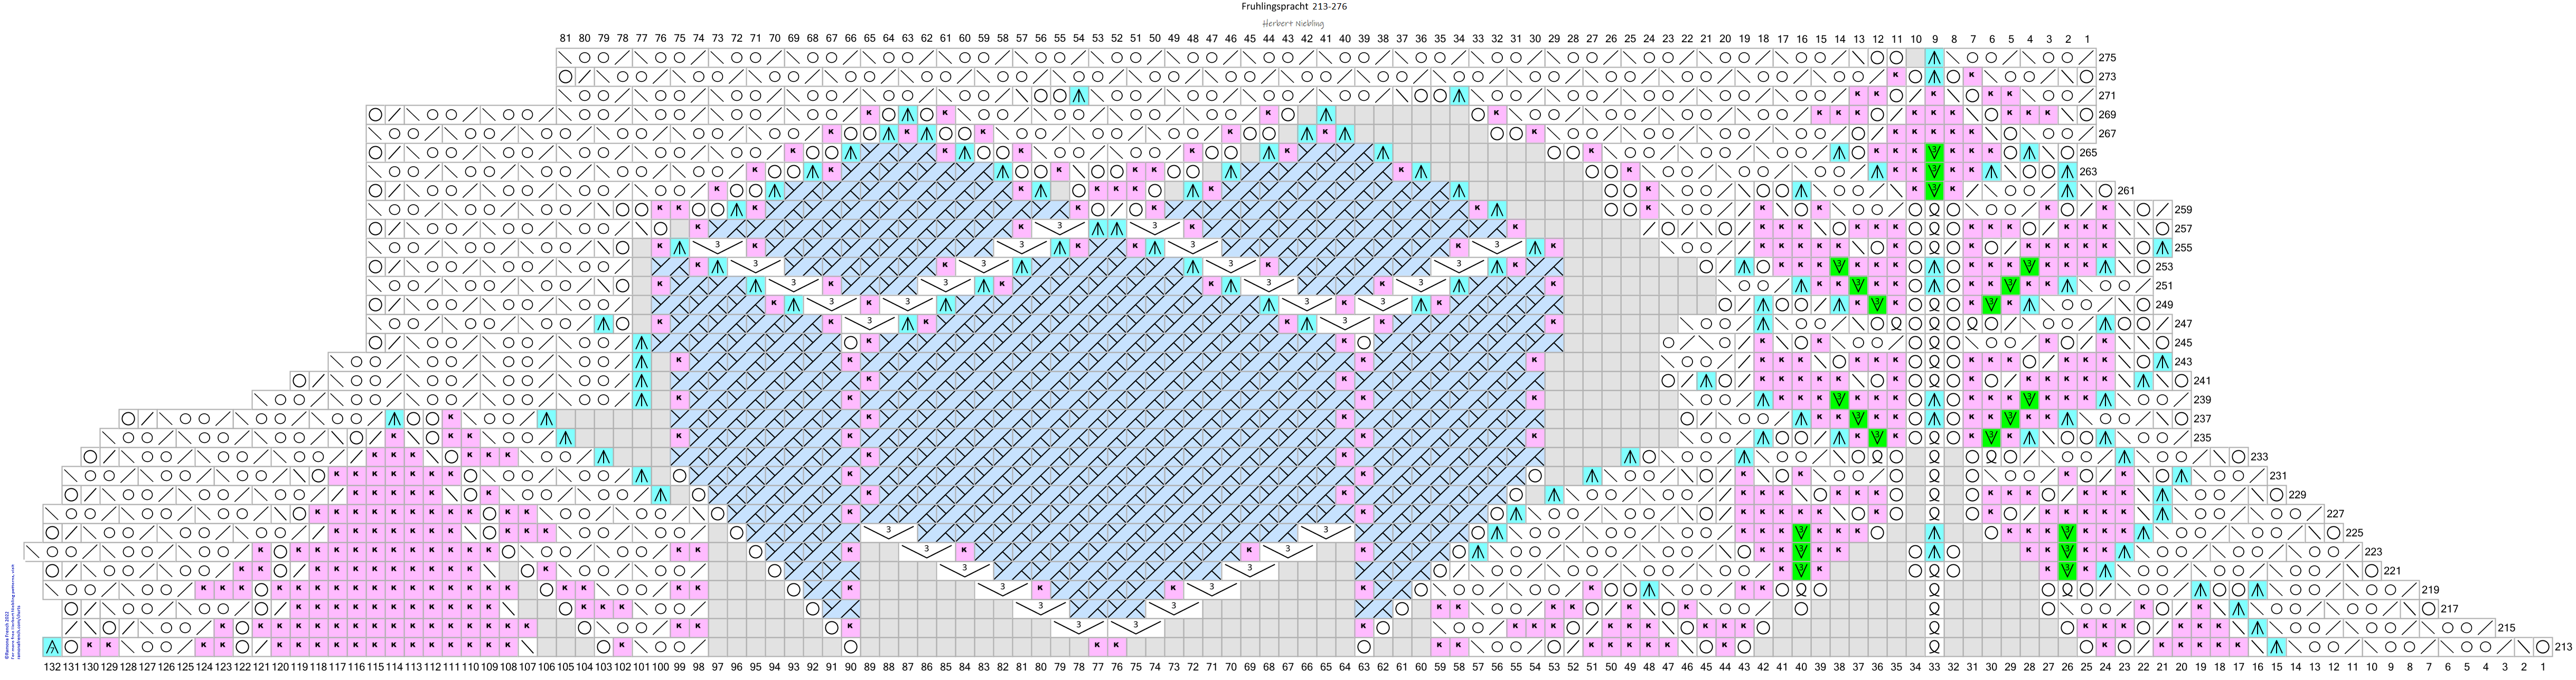2576x680 pixels.
Task: Click the yarn-over circle ending row 213
Action: click(x=2542, y=647)
